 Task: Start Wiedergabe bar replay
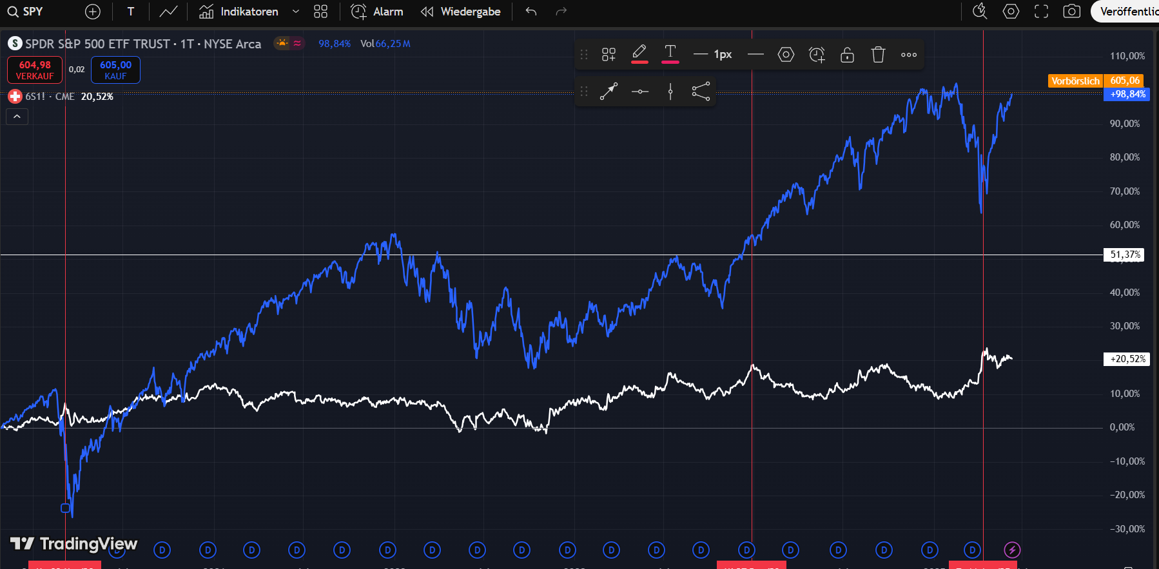[460, 12]
